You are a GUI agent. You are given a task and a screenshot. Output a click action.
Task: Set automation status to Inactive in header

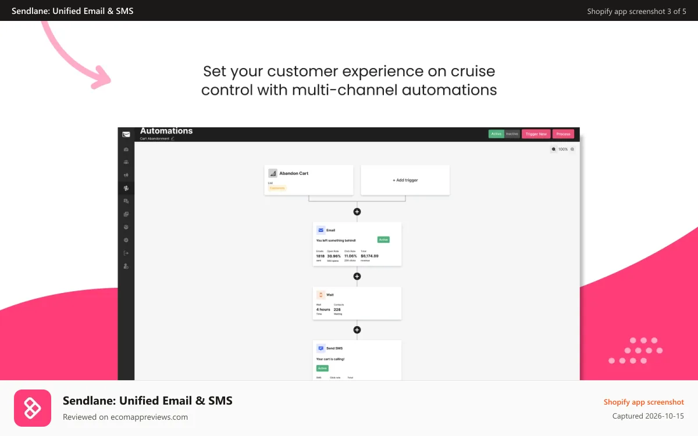click(512, 134)
